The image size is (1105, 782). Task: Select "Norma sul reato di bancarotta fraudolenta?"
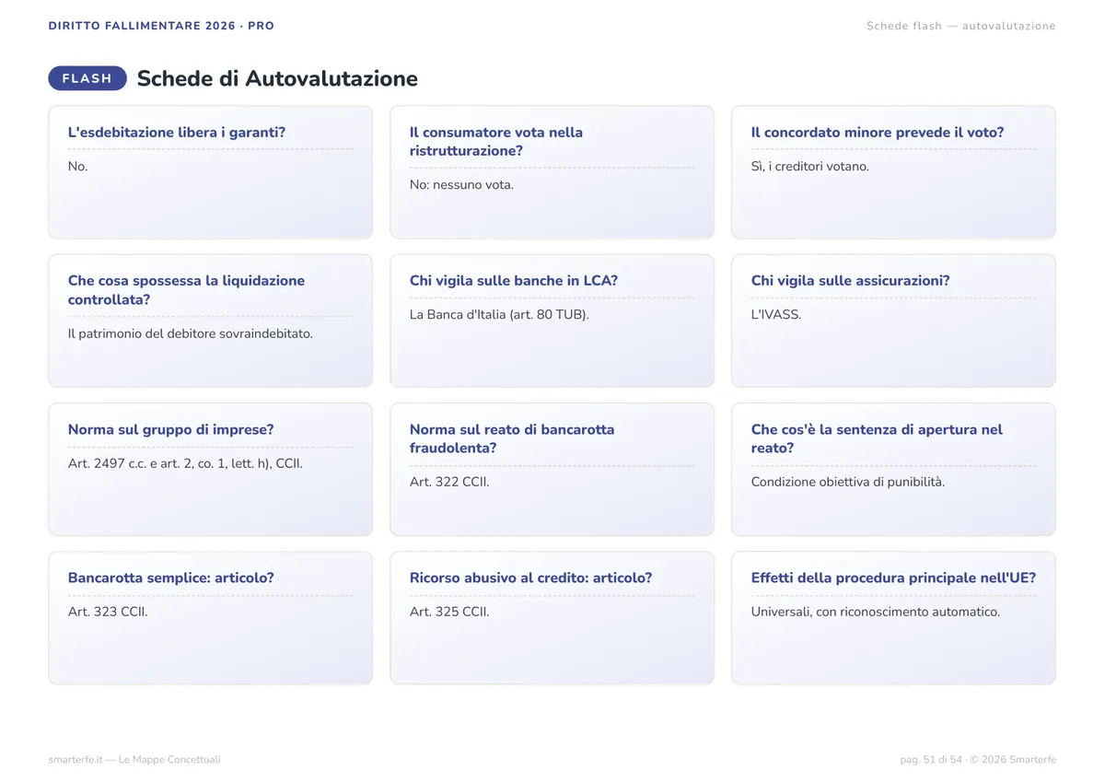tap(512, 438)
